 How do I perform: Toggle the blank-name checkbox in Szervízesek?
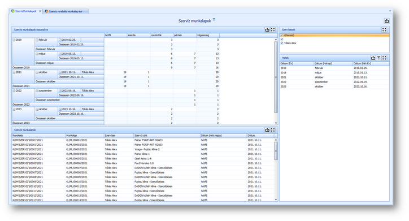tap(282, 39)
